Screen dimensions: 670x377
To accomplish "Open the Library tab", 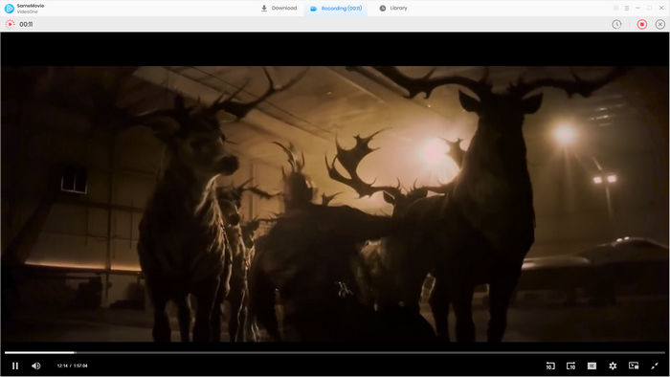I will pos(393,8).
